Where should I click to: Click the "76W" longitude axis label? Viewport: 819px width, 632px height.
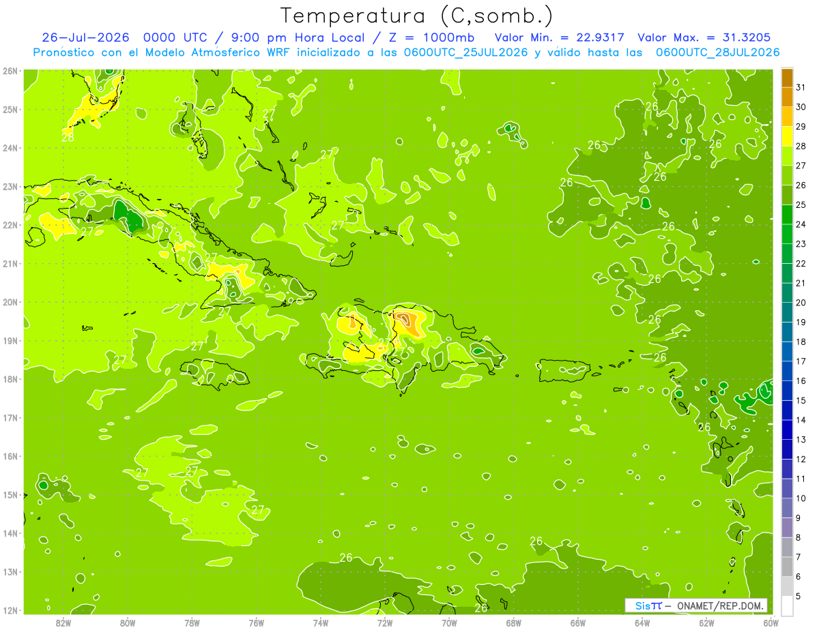click(257, 622)
